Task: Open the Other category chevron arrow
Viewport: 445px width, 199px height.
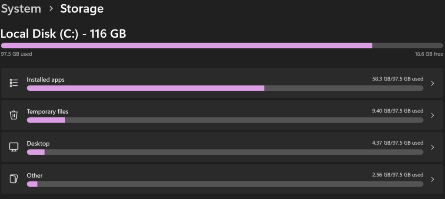Action: pyautogui.click(x=432, y=179)
